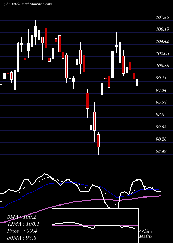Click the USA MKSI mail.bullkhan.com title
Screen dimensions: 173x243
tap(28, 4)
